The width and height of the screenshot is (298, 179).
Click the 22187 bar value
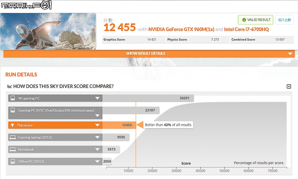tap(150, 110)
